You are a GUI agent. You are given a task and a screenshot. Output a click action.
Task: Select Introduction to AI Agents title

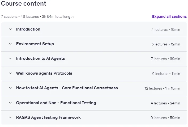pos(41,58)
